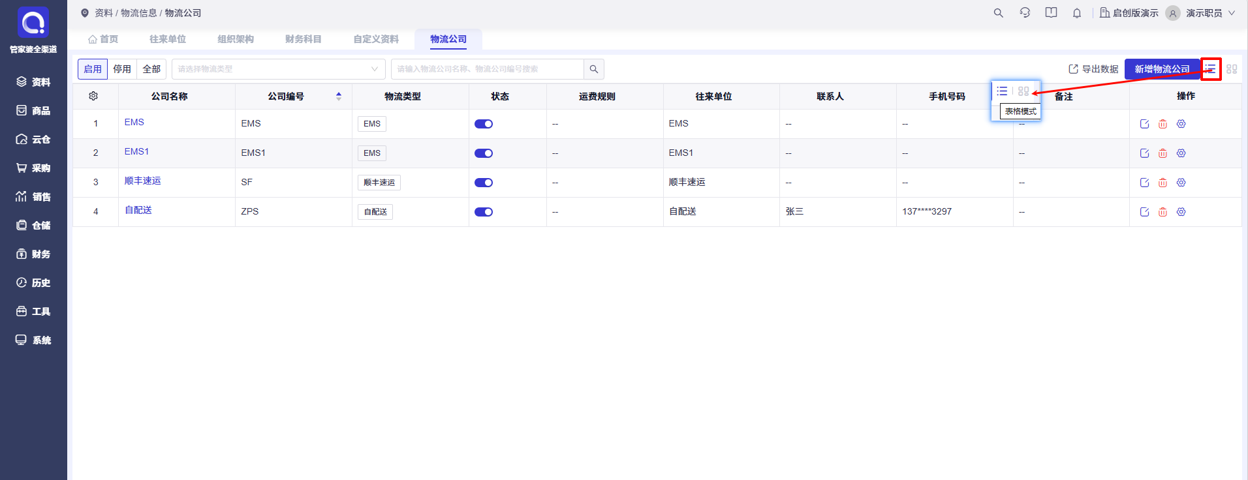Edit the SF company row
The image size is (1248, 480).
point(1144,183)
